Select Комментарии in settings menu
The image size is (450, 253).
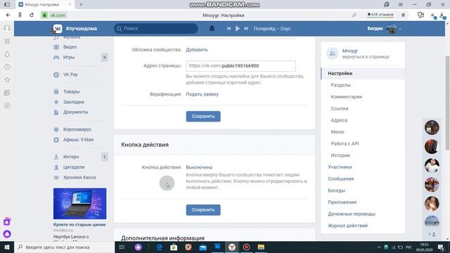(x=346, y=97)
